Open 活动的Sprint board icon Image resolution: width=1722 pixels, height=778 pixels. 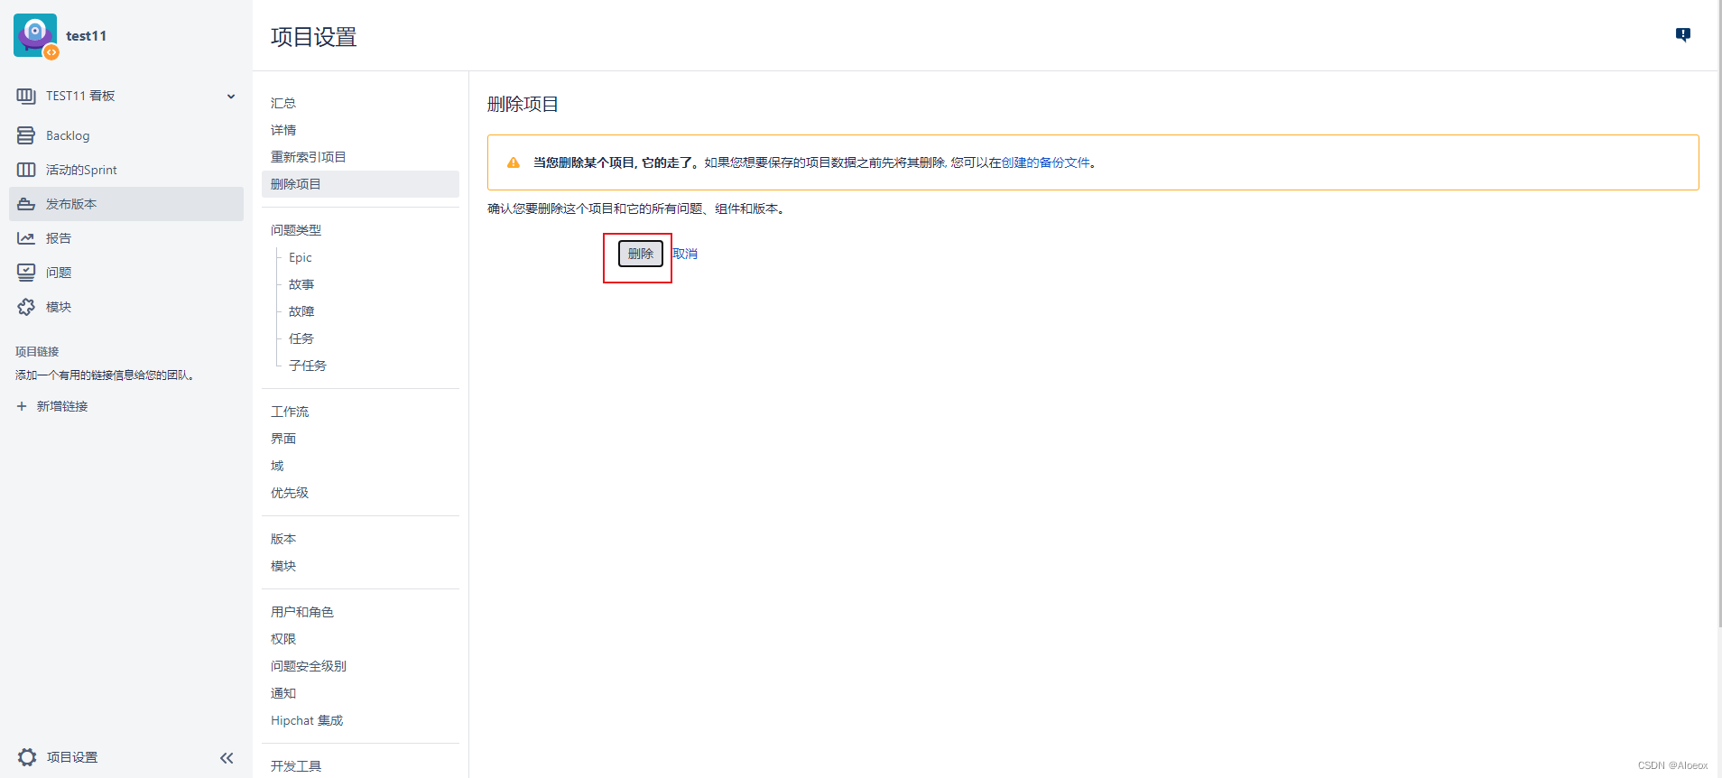(x=26, y=170)
